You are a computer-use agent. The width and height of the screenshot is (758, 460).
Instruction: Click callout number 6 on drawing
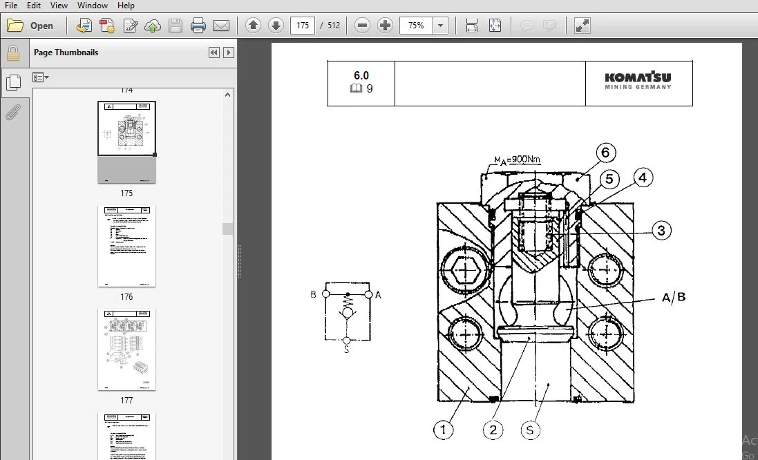(x=605, y=153)
